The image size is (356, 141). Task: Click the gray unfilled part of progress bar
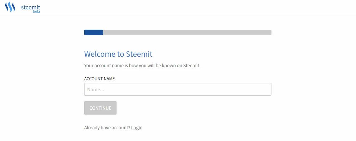click(x=187, y=33)
